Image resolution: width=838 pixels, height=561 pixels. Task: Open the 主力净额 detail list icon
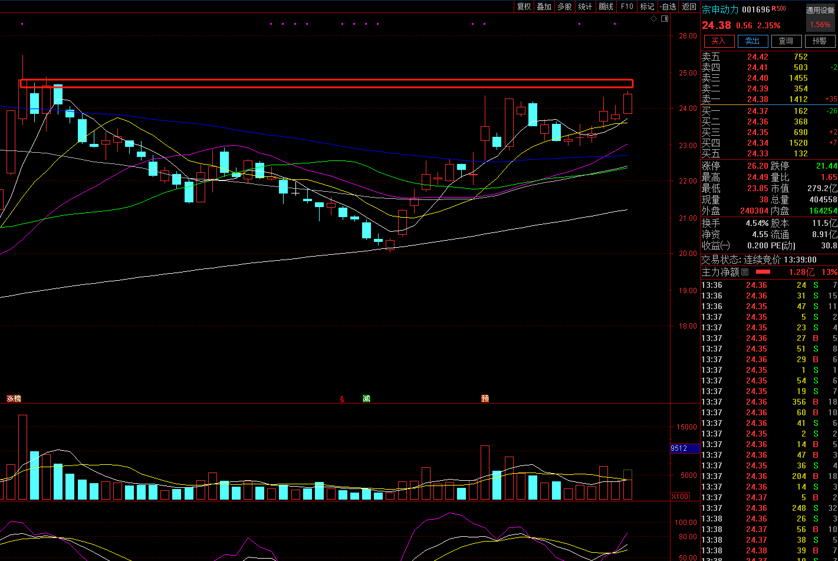click(x=745, y=272)
